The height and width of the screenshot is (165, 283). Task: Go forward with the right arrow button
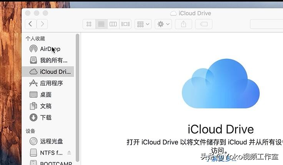click(x=42, y=24)
